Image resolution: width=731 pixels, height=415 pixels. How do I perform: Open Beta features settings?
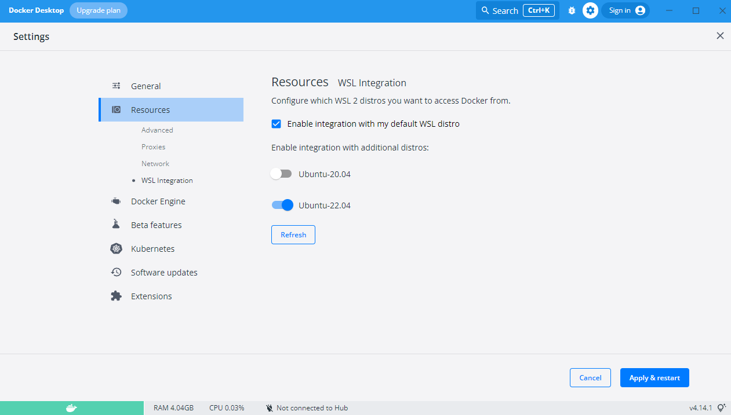171,225
